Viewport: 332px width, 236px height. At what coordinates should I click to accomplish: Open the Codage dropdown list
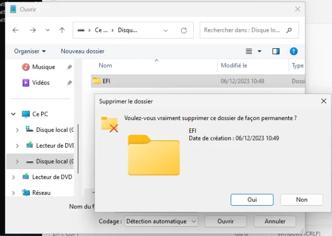pos(161,221)
